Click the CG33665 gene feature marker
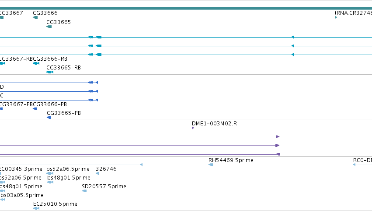This screenshot has width=372, height=211. coord(49,27)
